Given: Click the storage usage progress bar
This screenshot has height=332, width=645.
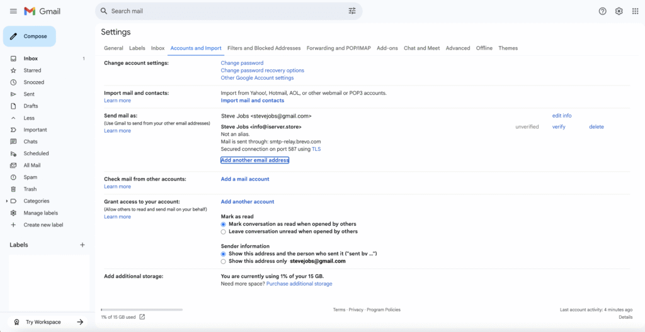Looking at the screenshot, I should click(x=142, y=309).
